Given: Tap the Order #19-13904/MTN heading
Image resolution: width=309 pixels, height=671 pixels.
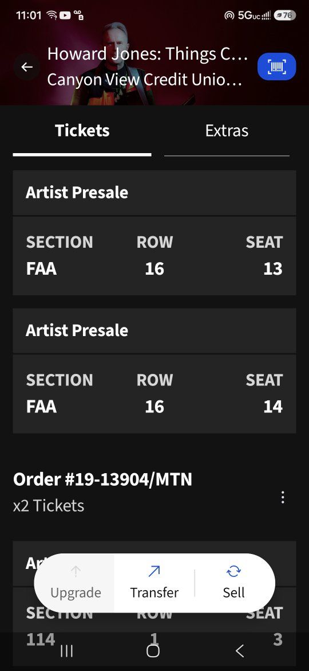Looking at the screenshot, I should tap(102, 479).
